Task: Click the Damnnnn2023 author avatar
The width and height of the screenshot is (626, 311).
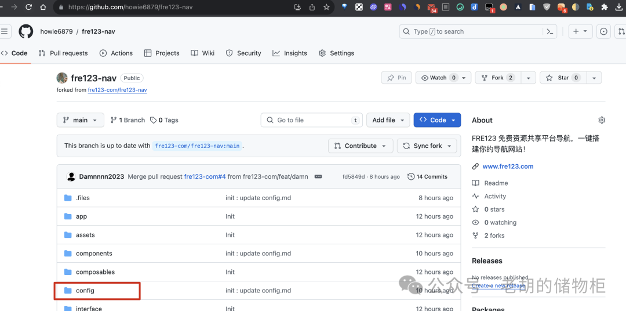Action: click(x=71, y=177)
